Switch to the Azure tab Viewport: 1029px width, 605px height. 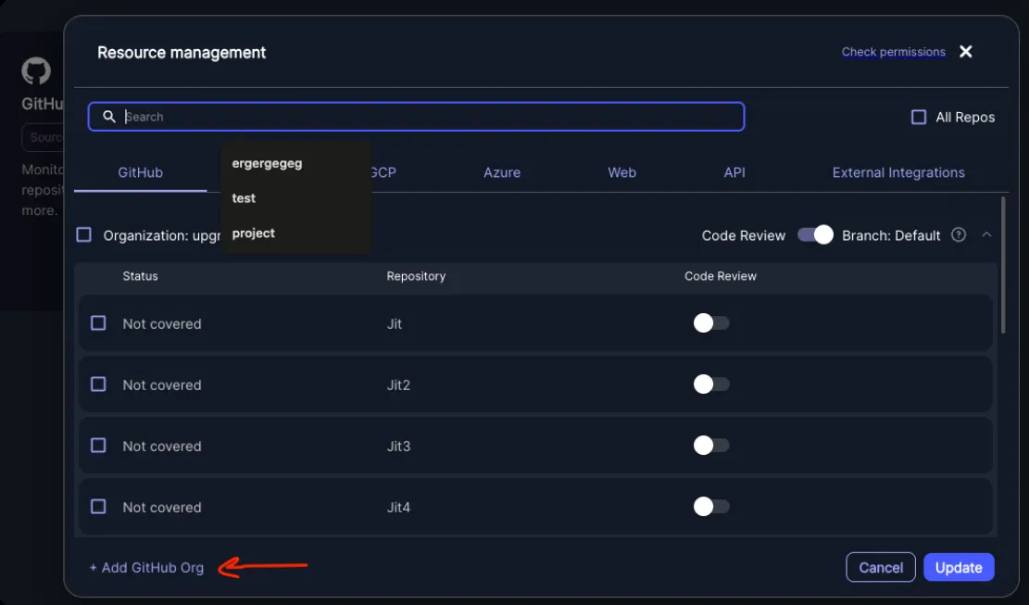pyautogui.click(x=502, y=172)
